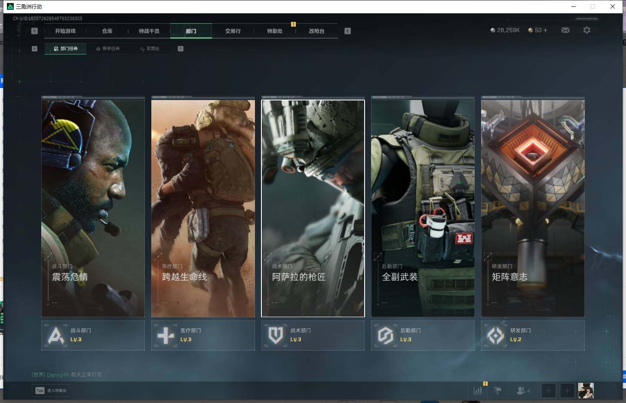Click the 战术部门 shield emblem icon
Viewport: 626px width, 403px height.
tap(276, 336)
